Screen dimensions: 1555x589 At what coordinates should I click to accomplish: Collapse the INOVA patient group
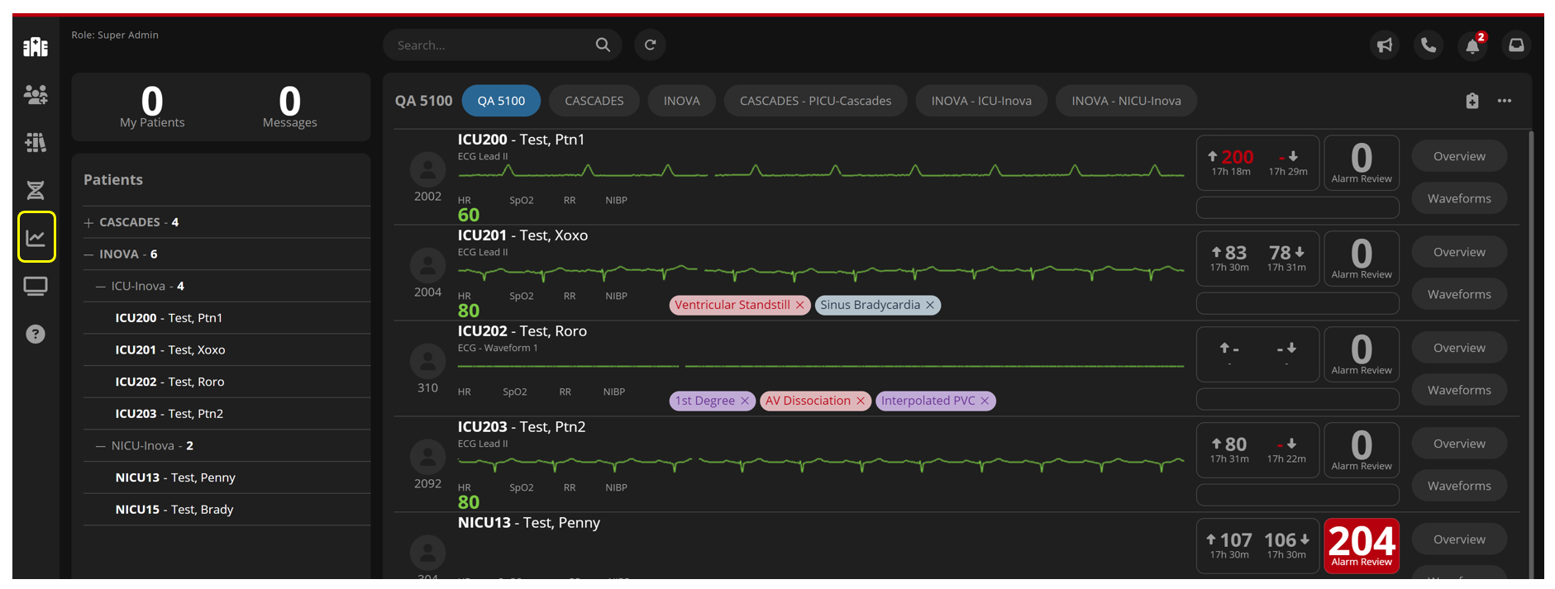pos(88,254)
